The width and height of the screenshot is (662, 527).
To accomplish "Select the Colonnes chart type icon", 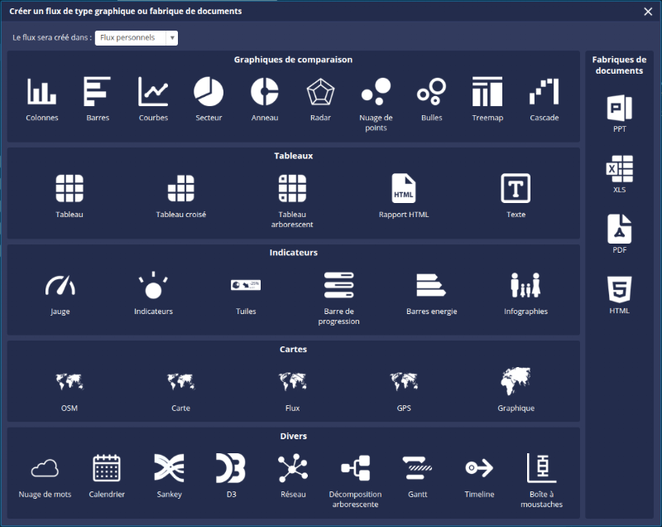I will click(x=41, y=92).
